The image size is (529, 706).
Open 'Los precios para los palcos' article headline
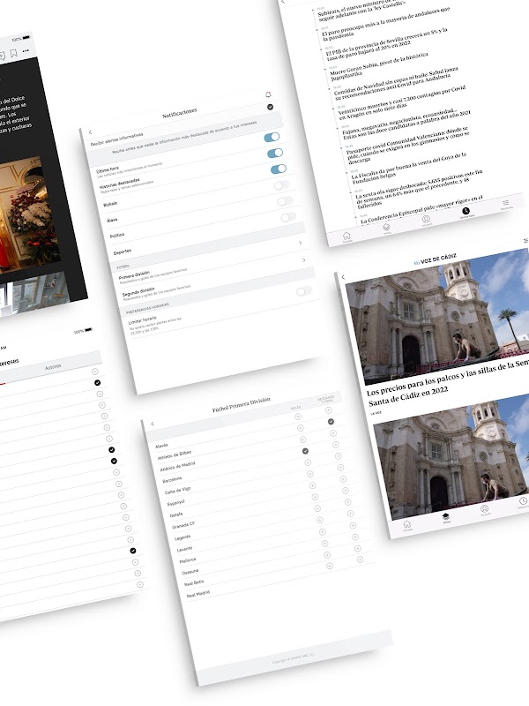pyautogui.click(x=448, y=385)
